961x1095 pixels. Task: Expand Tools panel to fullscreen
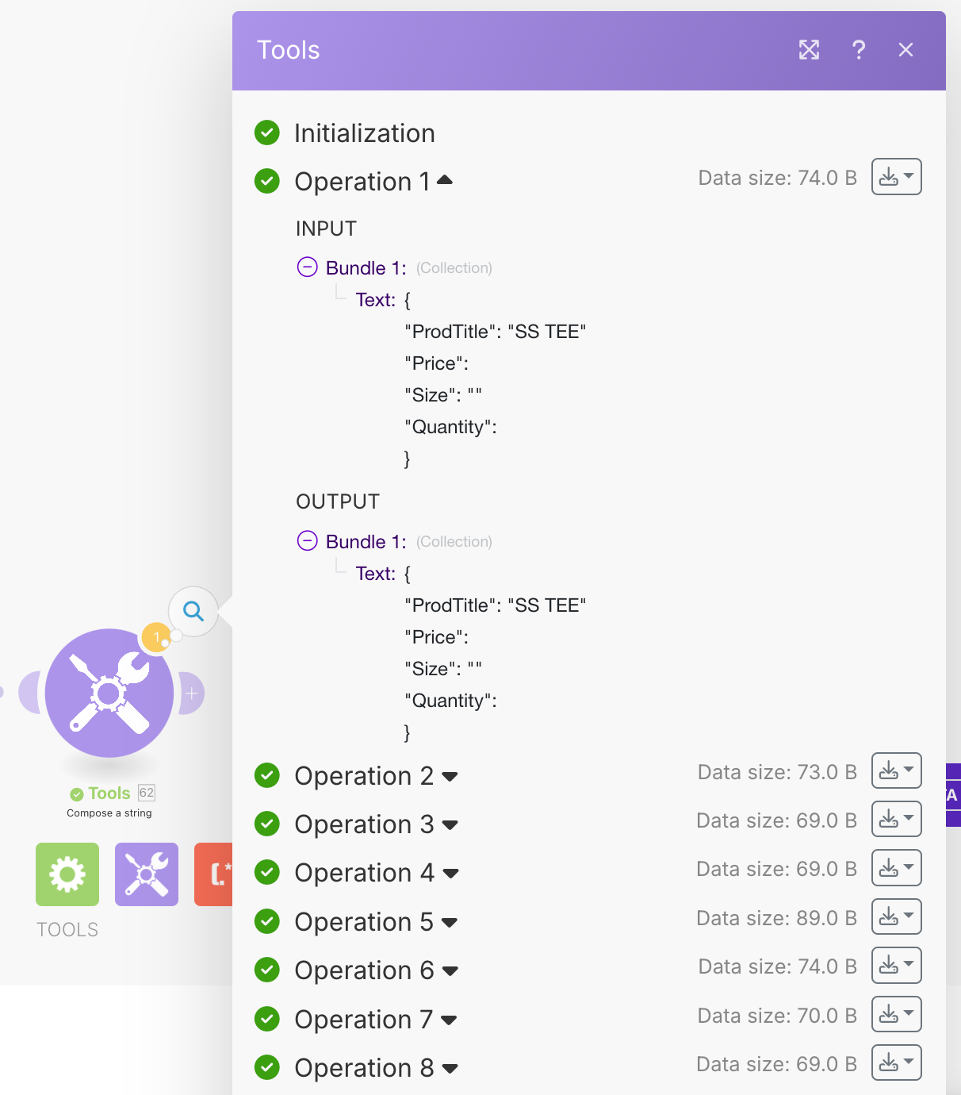(x=809, y=50)
